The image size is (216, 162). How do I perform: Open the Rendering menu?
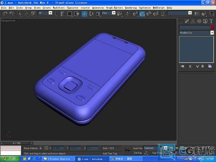point(131,8)
